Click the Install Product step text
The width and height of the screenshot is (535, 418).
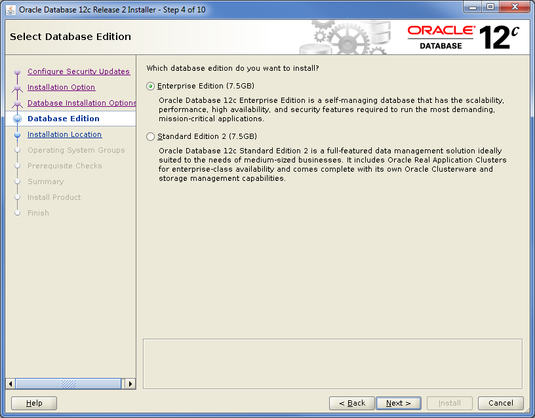click(x=54, y=197)
